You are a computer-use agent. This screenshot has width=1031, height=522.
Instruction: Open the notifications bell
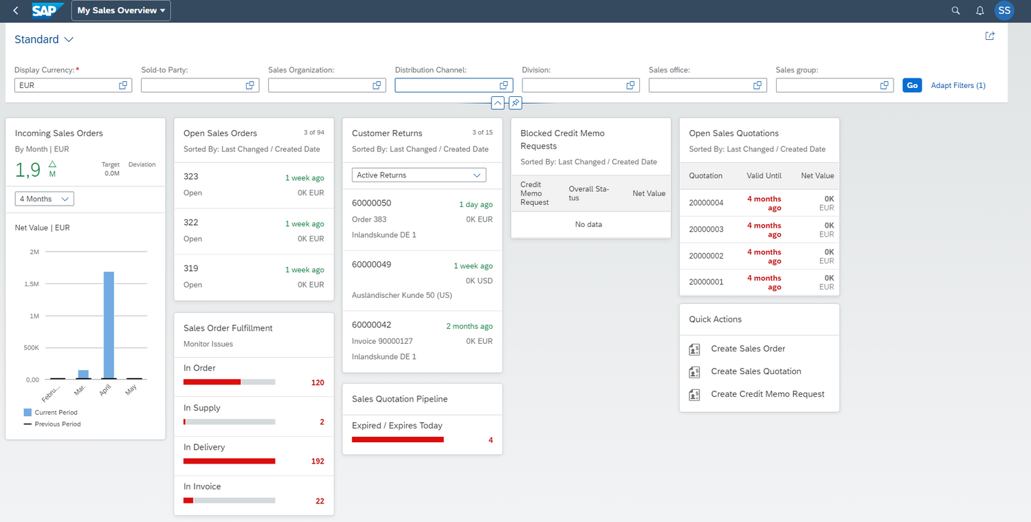click(x=980, y=11)
